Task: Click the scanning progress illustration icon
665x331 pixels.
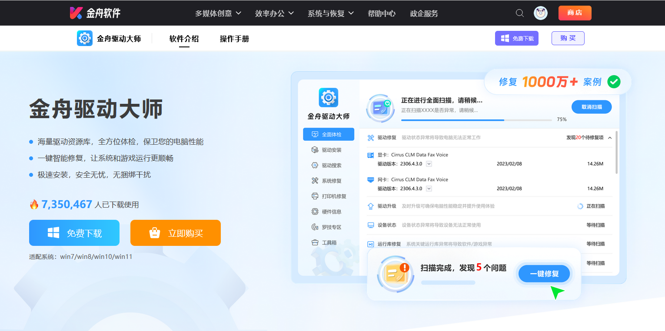Action: 380,107
